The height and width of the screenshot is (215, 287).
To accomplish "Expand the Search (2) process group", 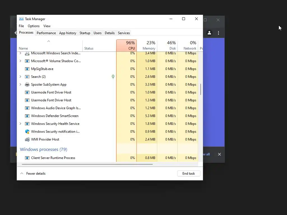I will (20, 77).
